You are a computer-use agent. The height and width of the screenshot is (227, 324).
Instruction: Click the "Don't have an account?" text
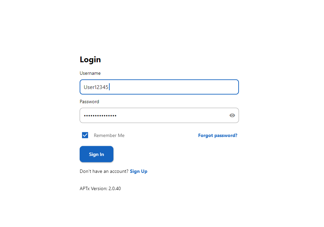point(104,171)
